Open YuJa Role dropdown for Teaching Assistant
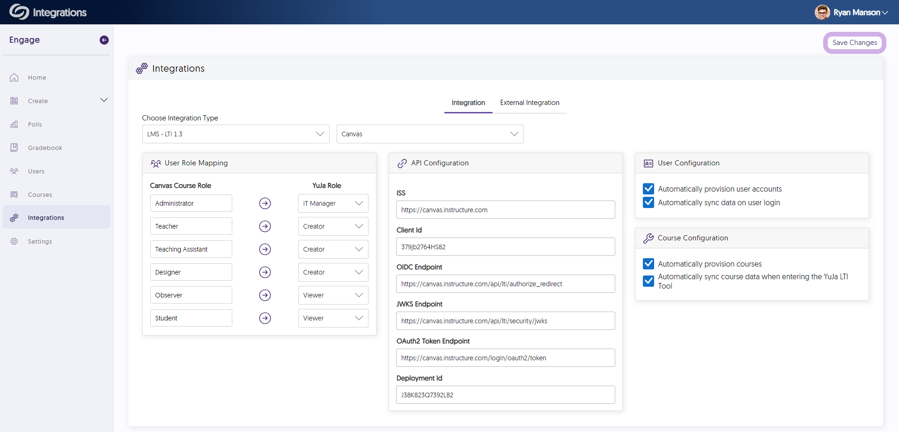 click(333, 249)
